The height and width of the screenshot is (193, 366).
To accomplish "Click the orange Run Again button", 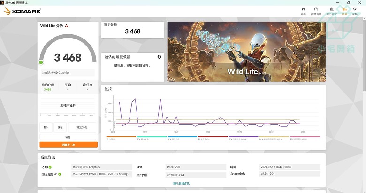I will tap(69, 145).
